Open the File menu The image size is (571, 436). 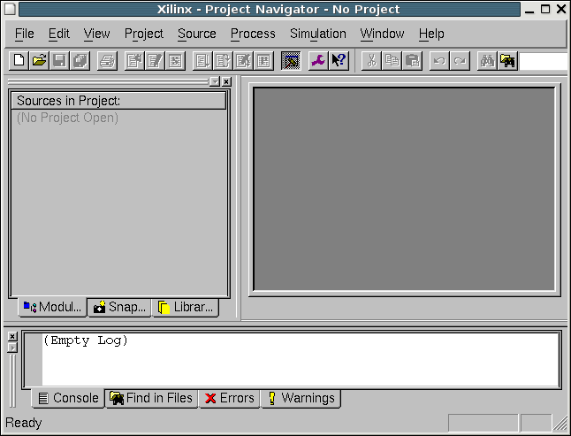click(25, 34)
